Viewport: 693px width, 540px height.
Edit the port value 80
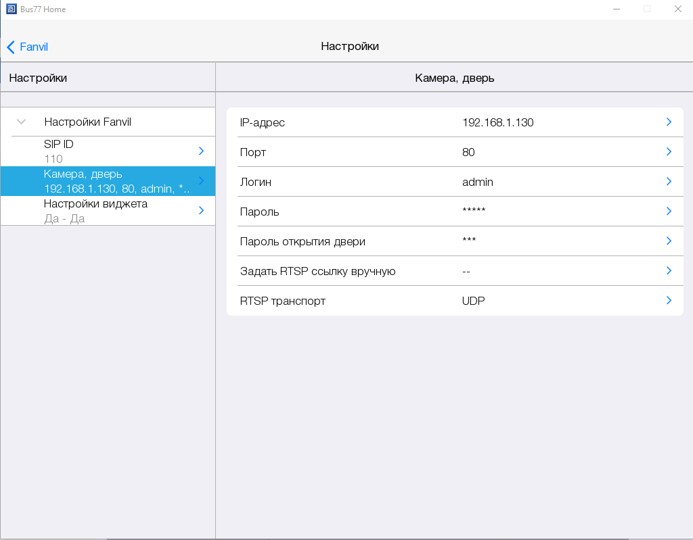coord(468,152)
